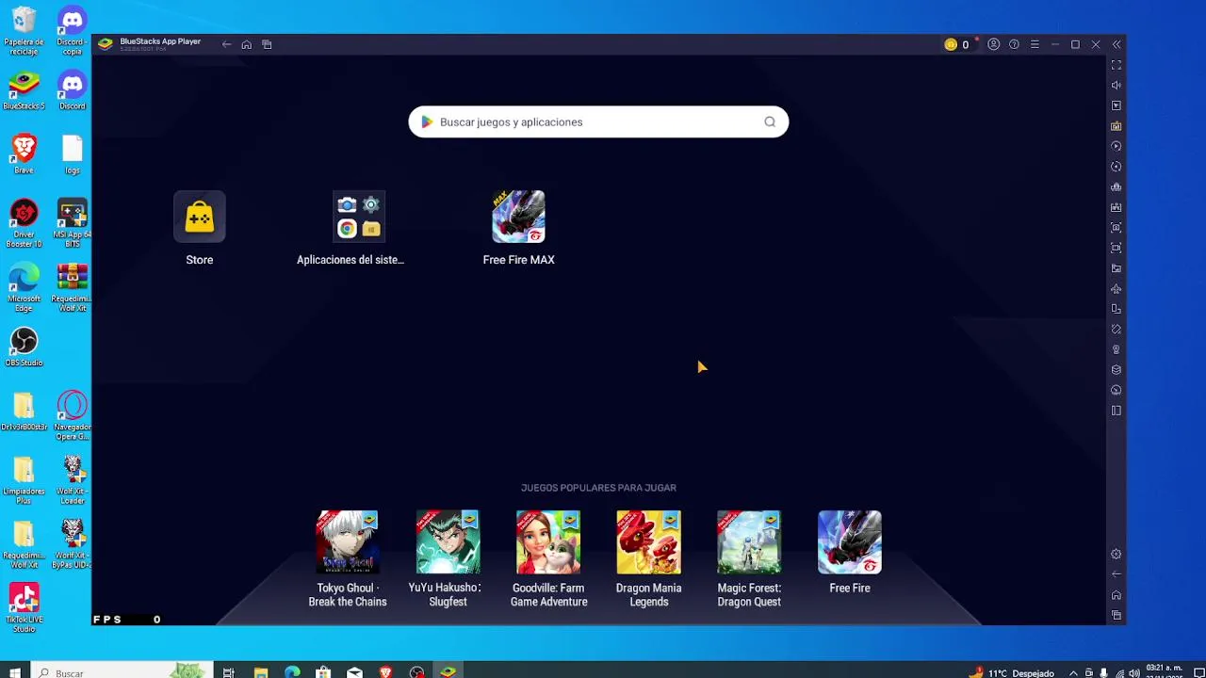Click the airplane mode sidebar icon
Viewport: 1206px width, 678px height.
click(x=1116, y=289)
